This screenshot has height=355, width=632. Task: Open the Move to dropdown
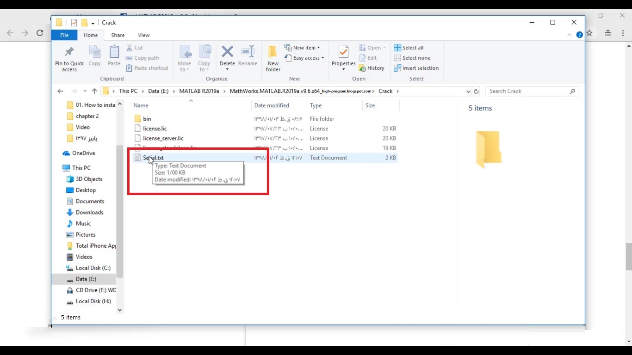tap(185, 57)
